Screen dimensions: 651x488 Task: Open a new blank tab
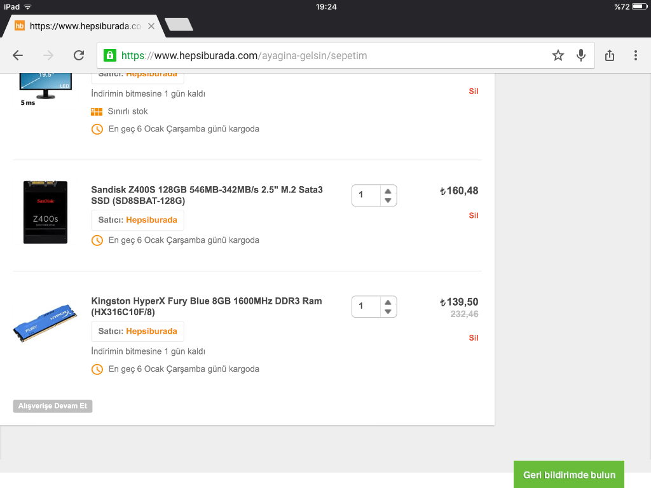[179, 25]
